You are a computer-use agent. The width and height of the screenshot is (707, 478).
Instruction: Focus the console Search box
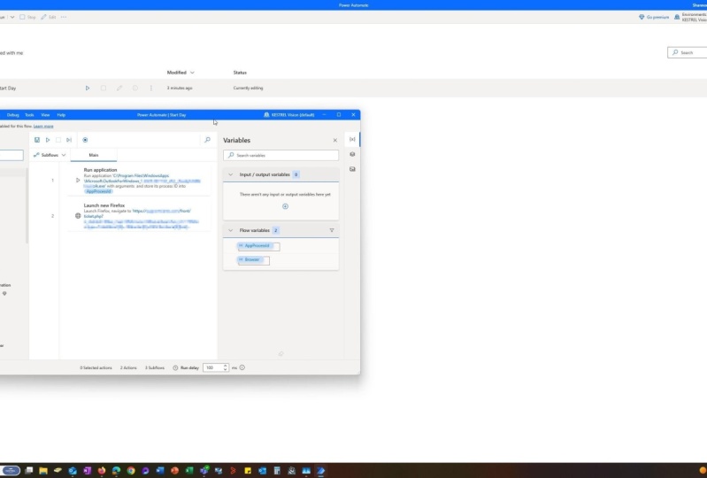click(688, 53)
